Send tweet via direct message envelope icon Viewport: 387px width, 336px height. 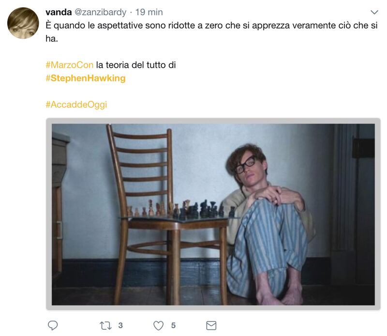(x=211, y=326)
